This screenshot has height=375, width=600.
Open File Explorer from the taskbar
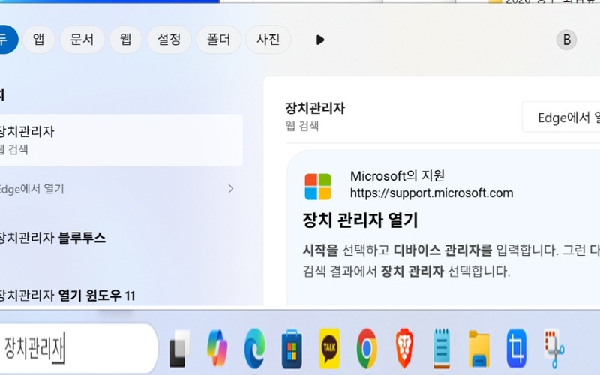point(479,349)
